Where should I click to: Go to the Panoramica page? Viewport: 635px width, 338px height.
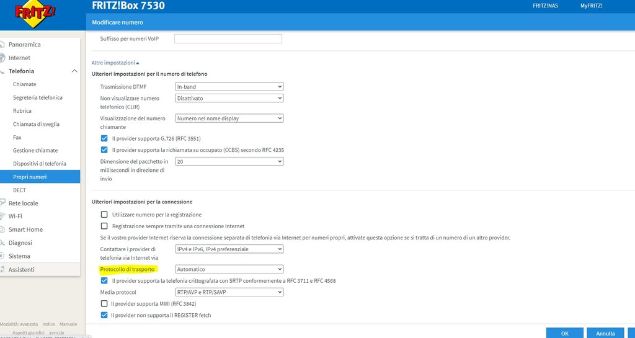tap(24, 45)
